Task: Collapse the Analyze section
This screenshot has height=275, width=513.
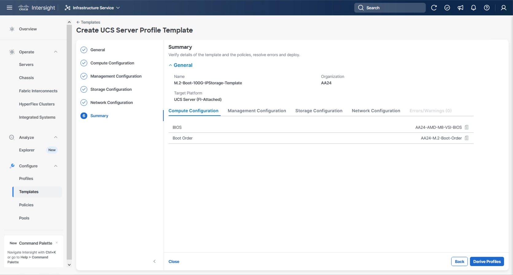Action: tap(56, 137)
